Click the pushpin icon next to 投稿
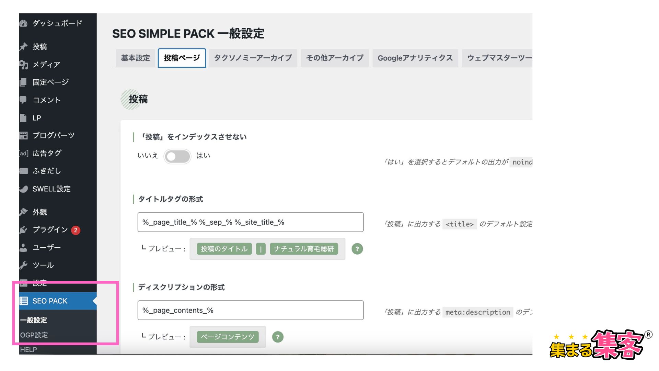This screenshot has width=659, height=371. coord(23,47)
